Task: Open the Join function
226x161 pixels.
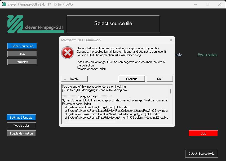Action: (x=22, y=54)
